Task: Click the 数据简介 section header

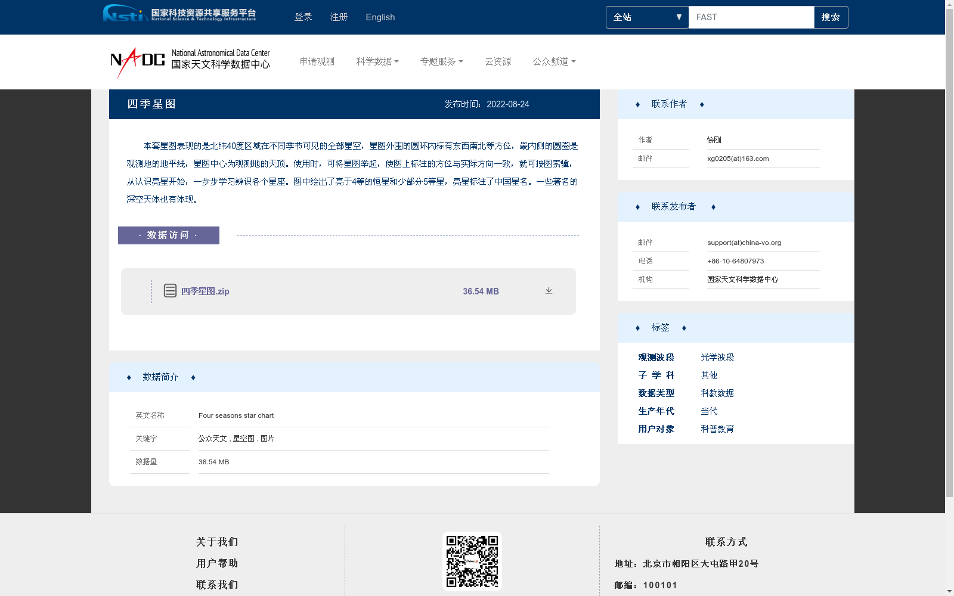Action: point(354,377)
